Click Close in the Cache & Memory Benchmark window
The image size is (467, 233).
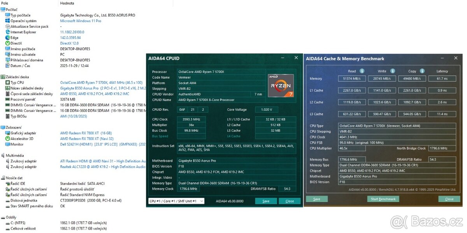pyautogui.click(x=449, y=199)
